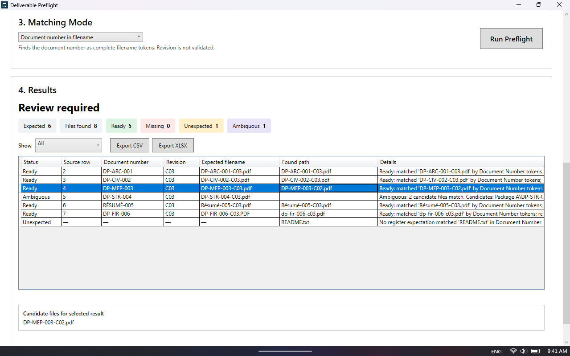Sort by the Source row column header
The height and width of the screenshot is (356, 570).
pyautogui.click(x=82, y=162)
